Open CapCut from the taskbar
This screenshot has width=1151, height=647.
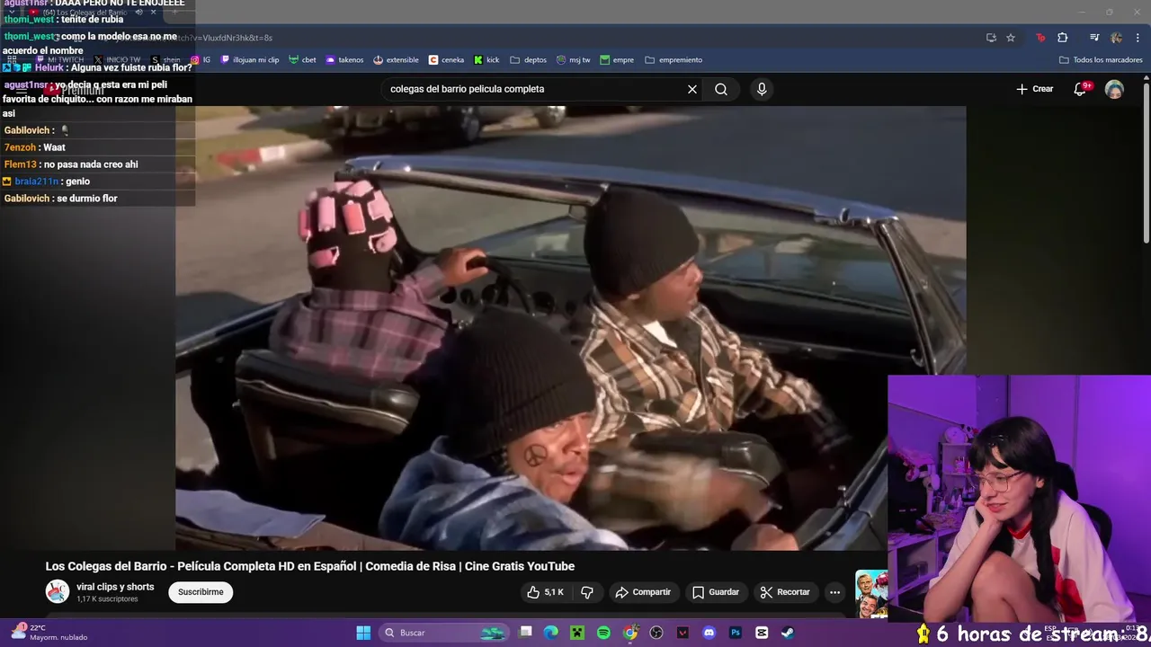coord(762,633)
